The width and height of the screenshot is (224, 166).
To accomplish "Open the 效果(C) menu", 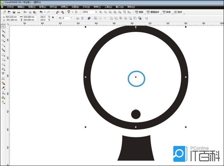I will coord(64,7).
